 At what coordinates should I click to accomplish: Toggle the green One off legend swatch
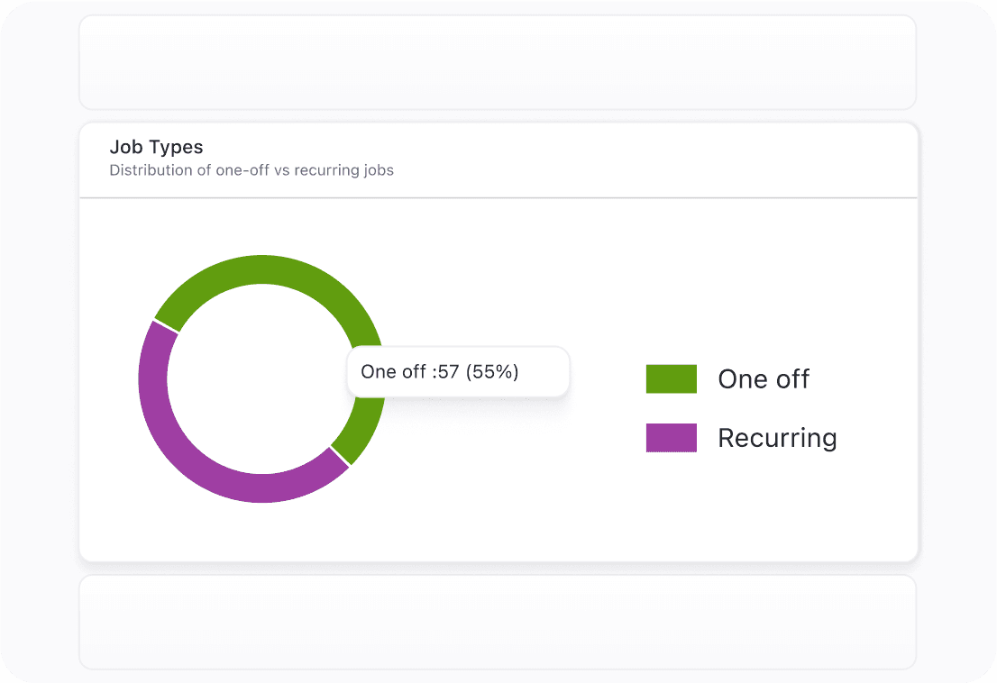[x=671, y=378]
